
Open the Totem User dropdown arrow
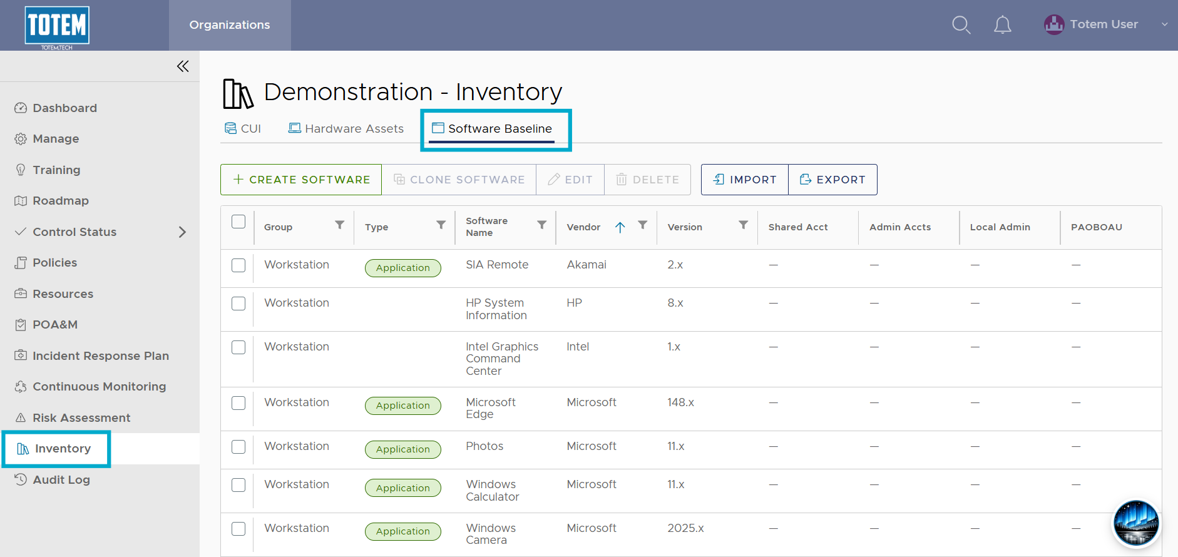[x=1164, y=24]
